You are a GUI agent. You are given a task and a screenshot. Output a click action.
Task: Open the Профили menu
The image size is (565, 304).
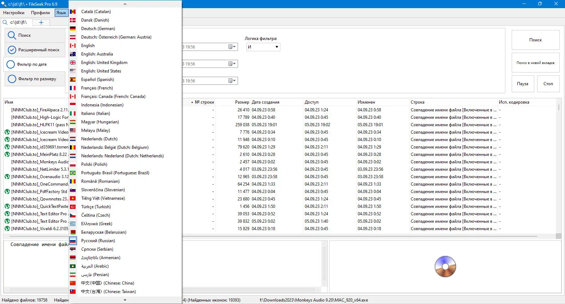pos(40,13)
